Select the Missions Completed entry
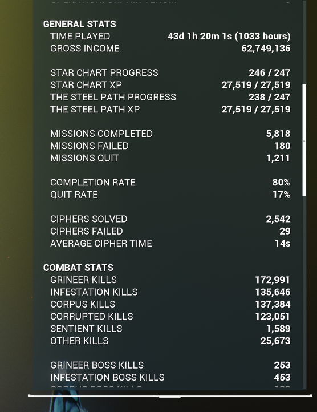The height and width of the screenshot is (412, 317). click(170, 134)
